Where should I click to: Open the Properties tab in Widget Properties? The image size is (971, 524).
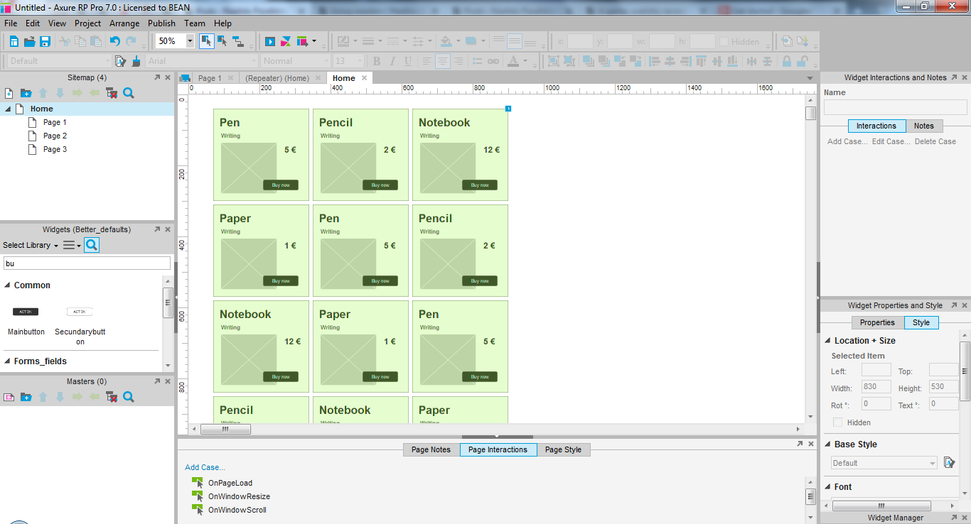click(x=877, y=322)
